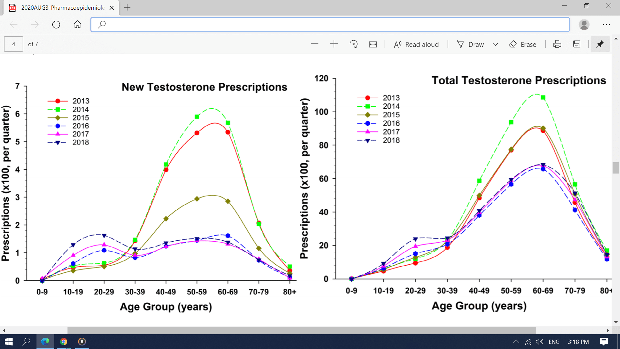Click the 2014 legend entry in left chart
Viewport: 620px width, 349px height.
point(68,109)
